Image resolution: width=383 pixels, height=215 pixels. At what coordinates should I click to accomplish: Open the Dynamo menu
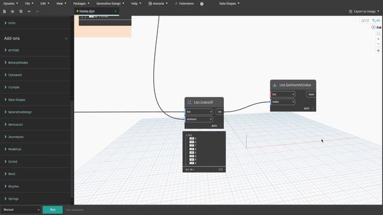[11, 4]
